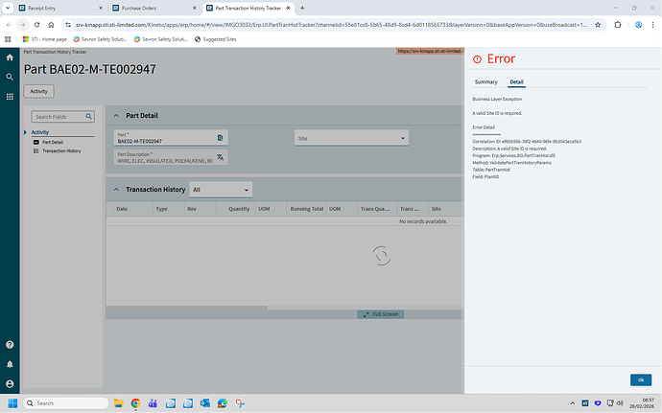
Task: Expand the Activity tree arrow
Action: tap(25, 132)
